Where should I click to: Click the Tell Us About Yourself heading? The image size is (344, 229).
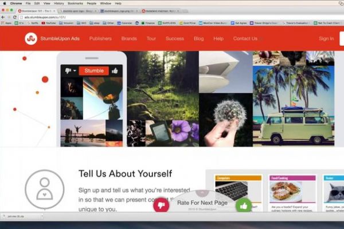[x=125, y=173]
